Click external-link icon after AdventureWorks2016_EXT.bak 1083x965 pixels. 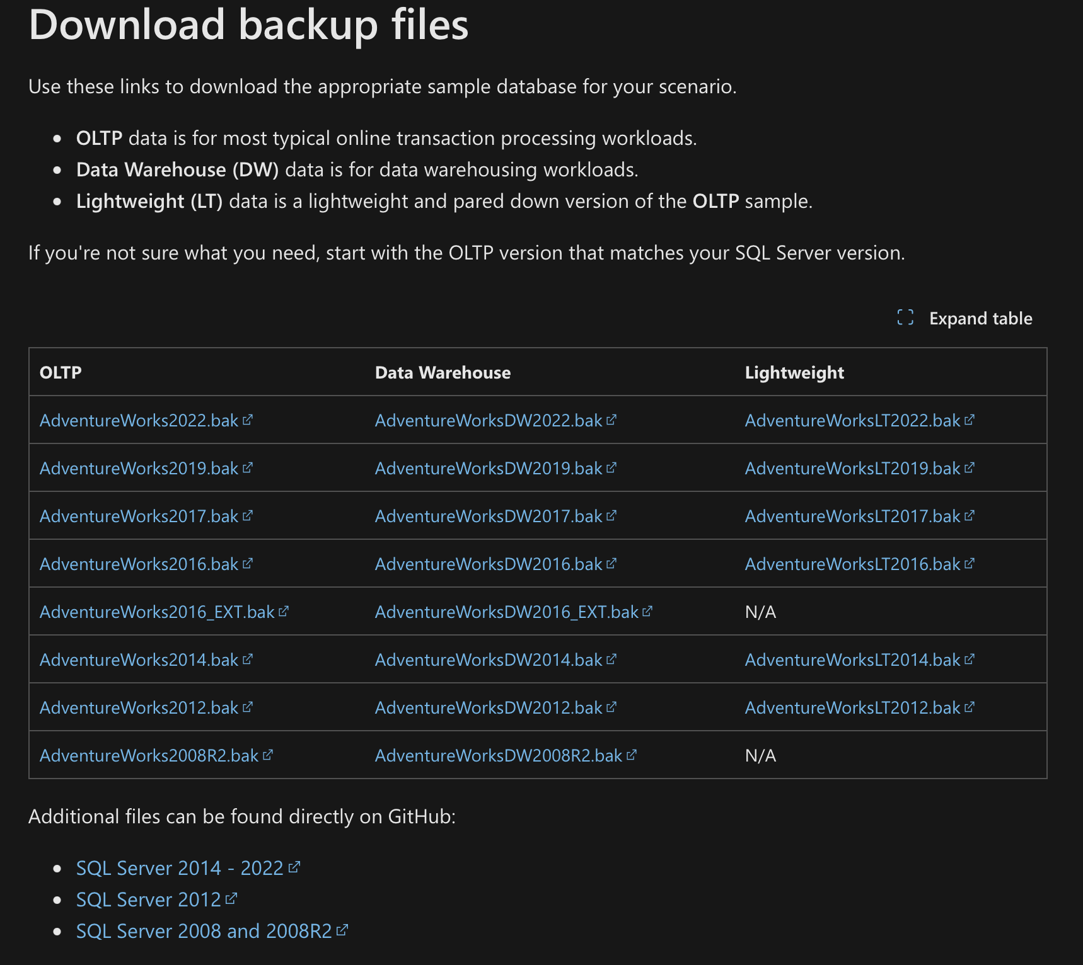(283, 611)
